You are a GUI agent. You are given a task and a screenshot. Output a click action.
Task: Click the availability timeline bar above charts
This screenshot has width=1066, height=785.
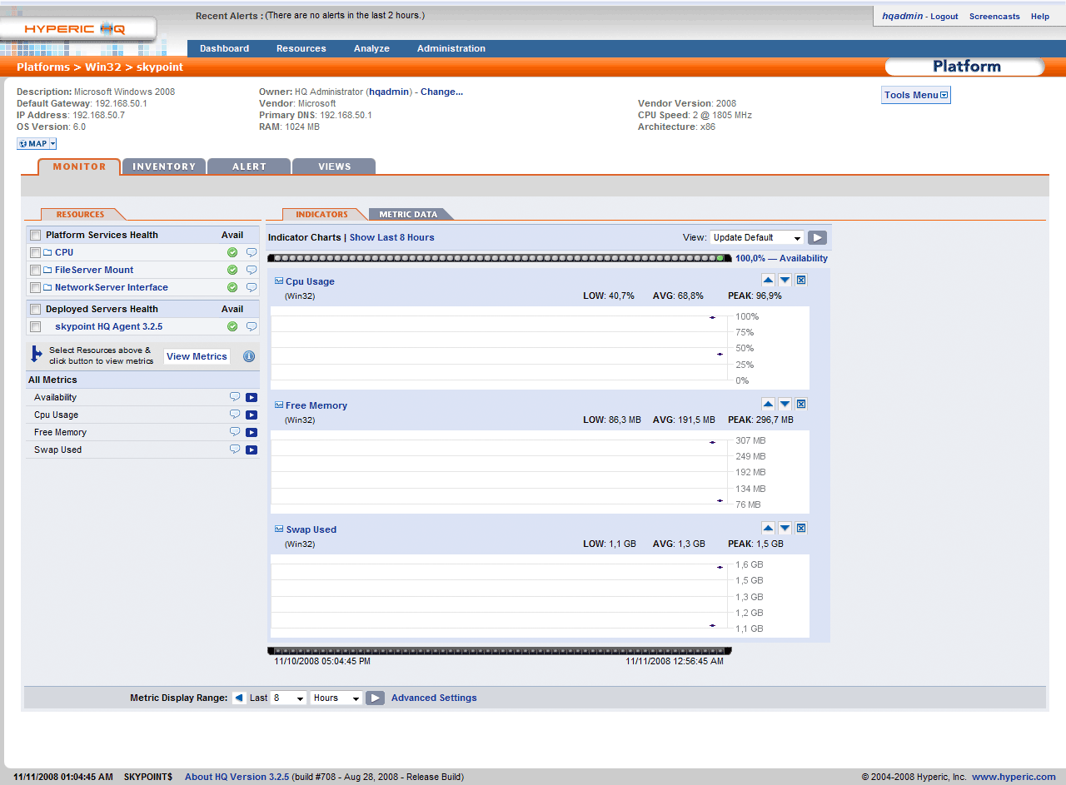[500, 258]
